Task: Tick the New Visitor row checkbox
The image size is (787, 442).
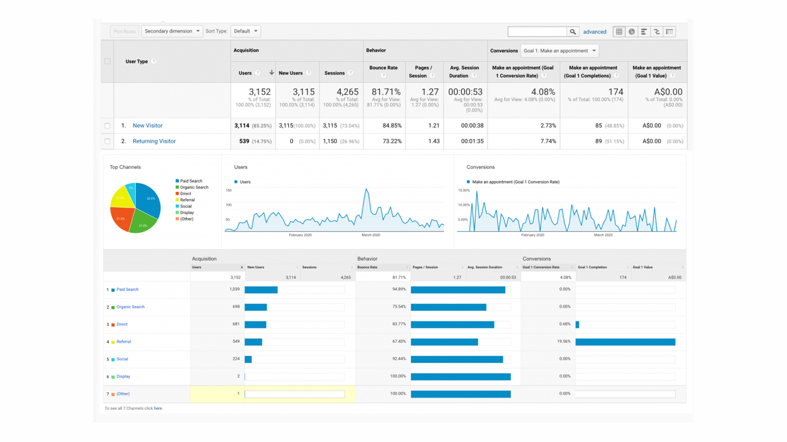Action: (x=107, y=126)
